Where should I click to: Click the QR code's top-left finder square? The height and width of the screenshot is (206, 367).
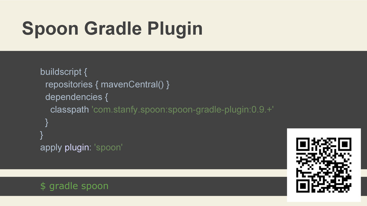(303, 144)
